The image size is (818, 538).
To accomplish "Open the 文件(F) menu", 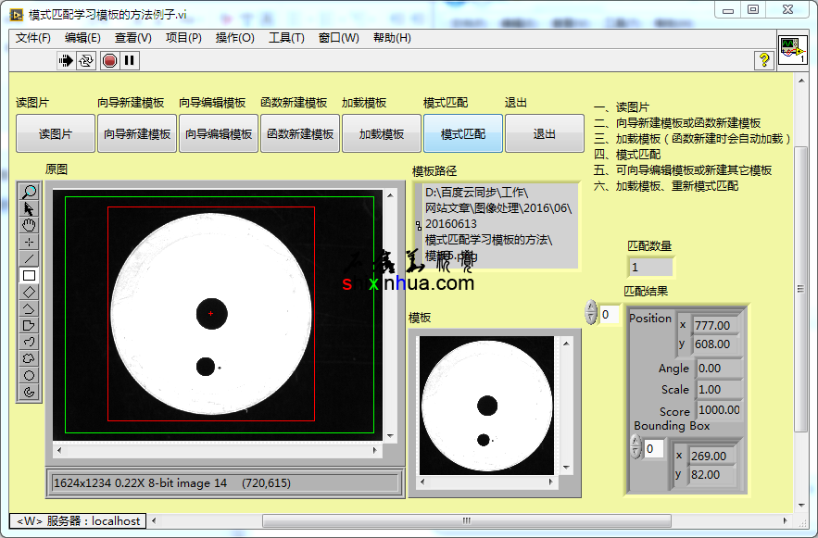I will (x=33, y=38).
